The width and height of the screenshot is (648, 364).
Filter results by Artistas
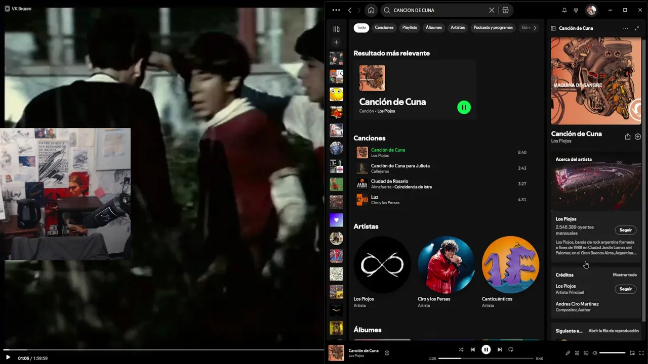tap(458, 28)
